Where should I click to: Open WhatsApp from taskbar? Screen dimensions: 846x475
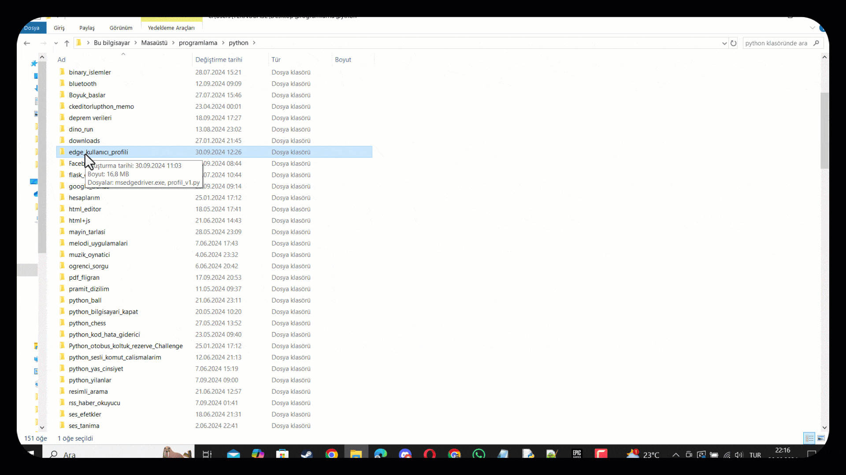pyautogui.click(x=479, y=454)
